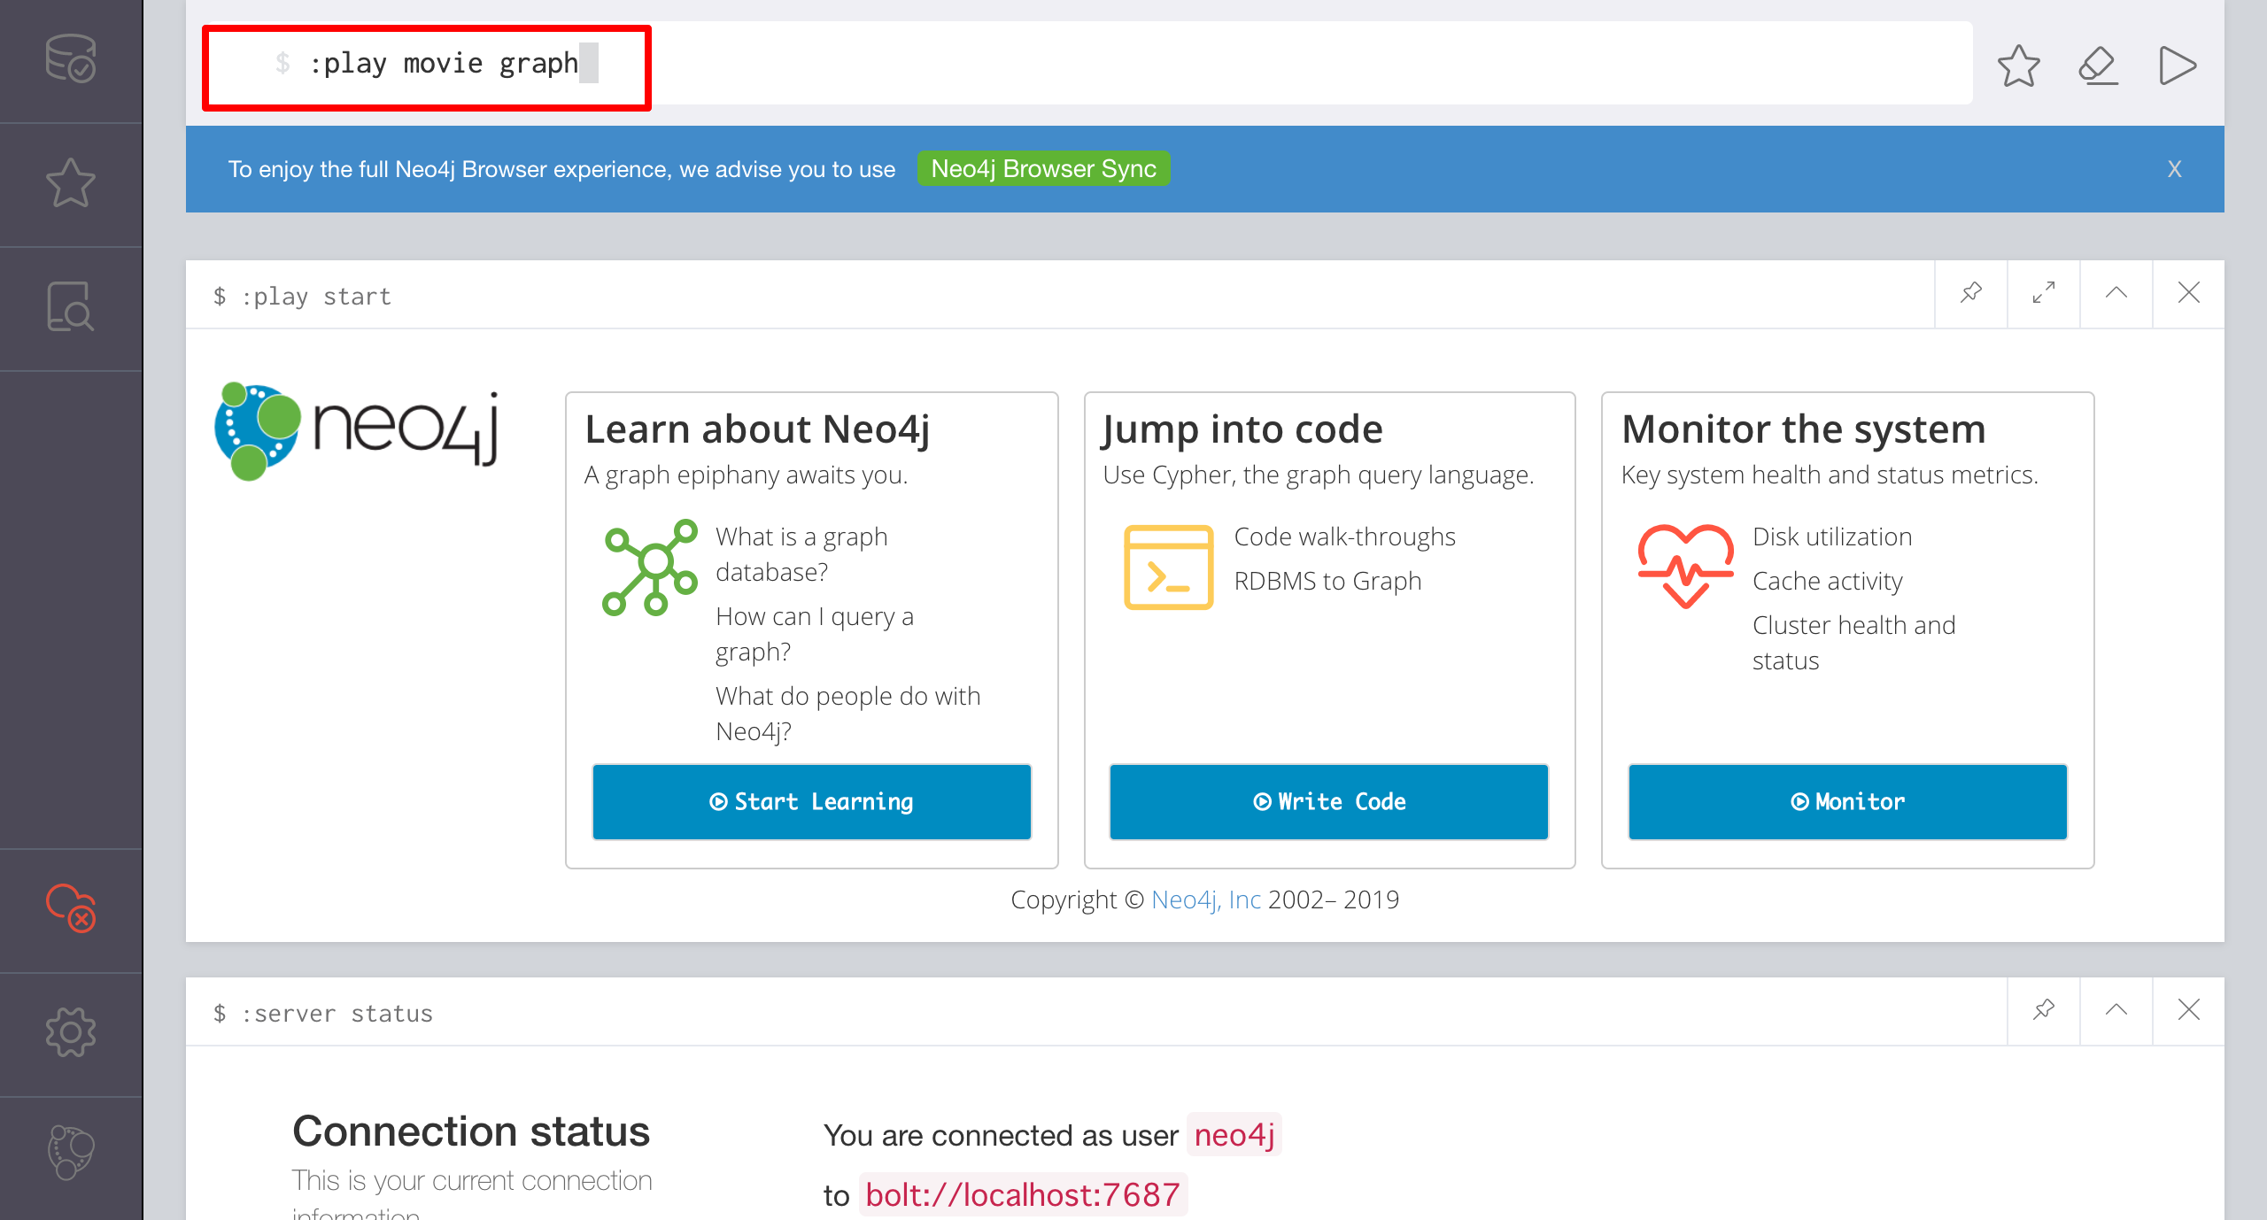
Task: Click the Write Code button
Action: coord(1328,801)
